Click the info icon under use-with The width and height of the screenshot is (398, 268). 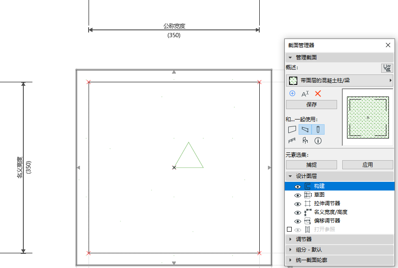click(x=318, y=141)
